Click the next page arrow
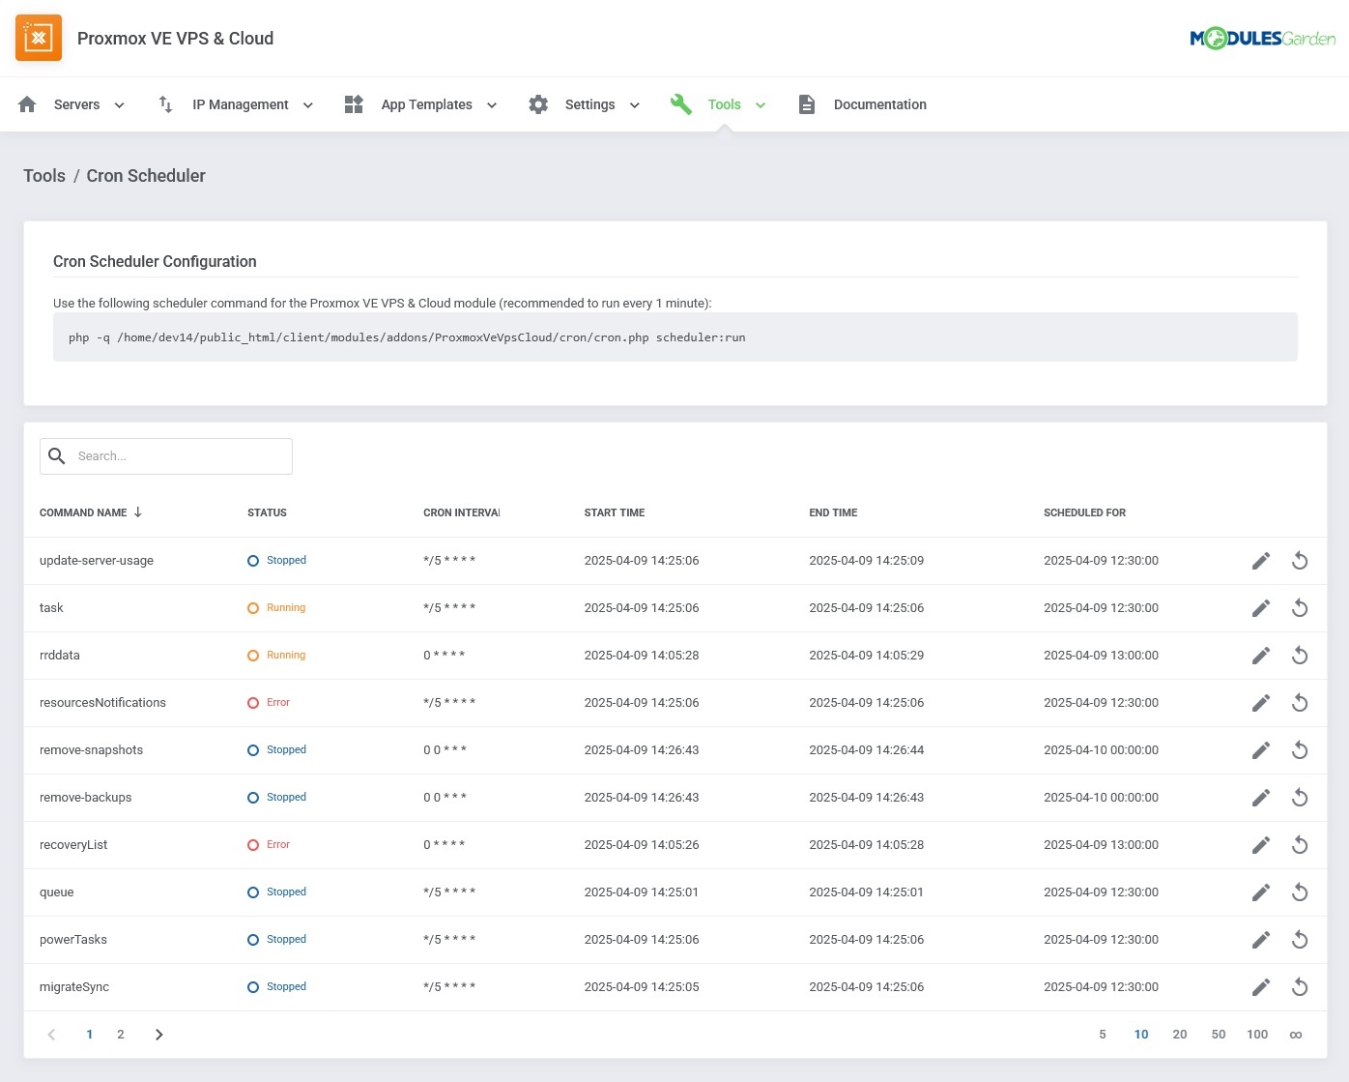 159,1035
